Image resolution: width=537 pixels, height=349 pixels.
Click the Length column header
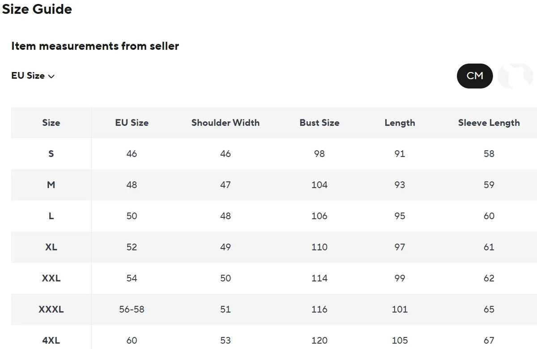pos(400,123)
